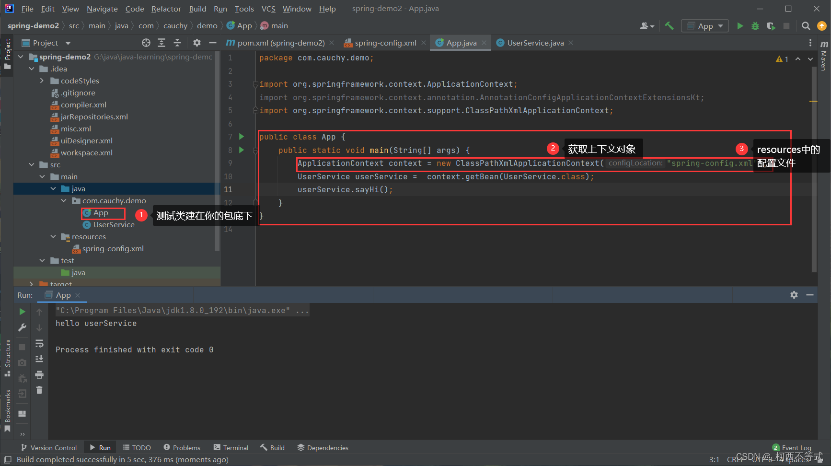Open editor tabs more options menu

(810, 43)
